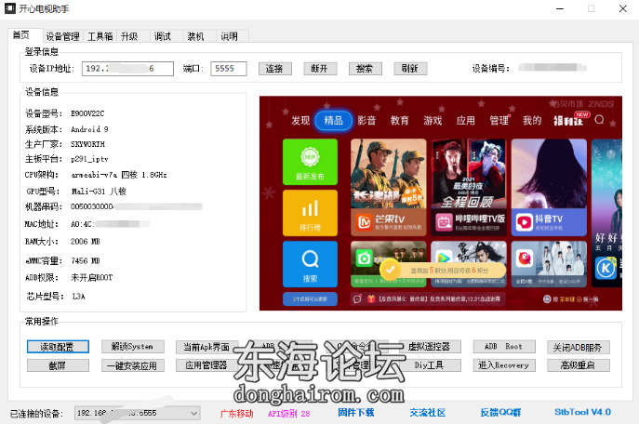639x424 pixels.
Task: Select the 影音 tab in TV preview
Action: tap(366, 121)
